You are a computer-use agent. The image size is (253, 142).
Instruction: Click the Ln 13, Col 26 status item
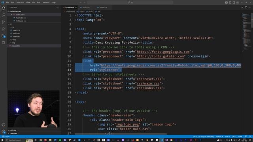pos(203,136)
